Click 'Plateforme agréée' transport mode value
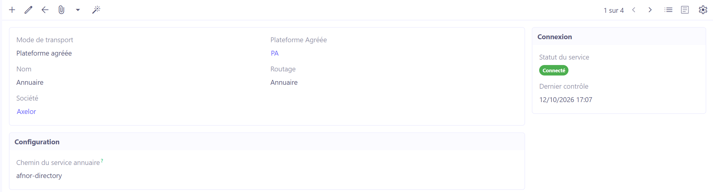Image resolution: width=713 pixels, height=192 pixels. click(x=44, y=53)
